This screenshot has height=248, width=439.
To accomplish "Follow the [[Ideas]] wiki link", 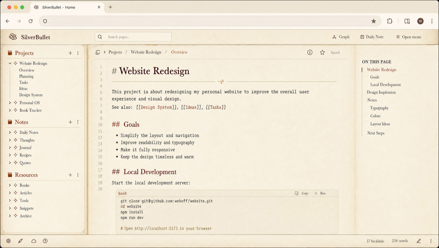I will coord(191,107).
